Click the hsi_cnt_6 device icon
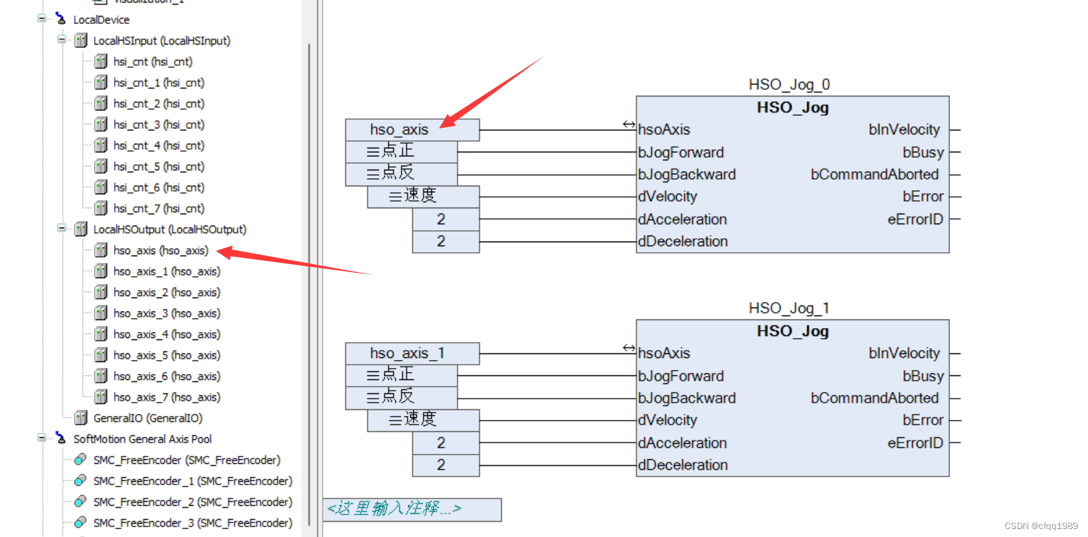This screenshot has width=1088, height=537. 101,187
